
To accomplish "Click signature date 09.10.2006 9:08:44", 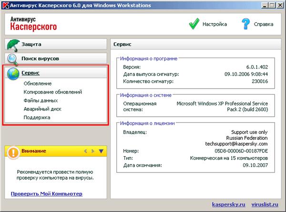I will tap(246, 74).
